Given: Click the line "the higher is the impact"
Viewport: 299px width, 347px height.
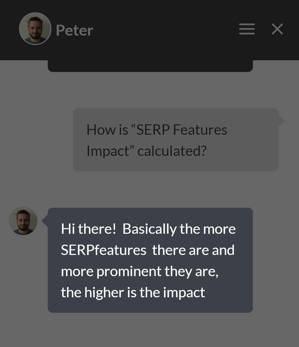Looking at the screenshot, I should [133, 292].
